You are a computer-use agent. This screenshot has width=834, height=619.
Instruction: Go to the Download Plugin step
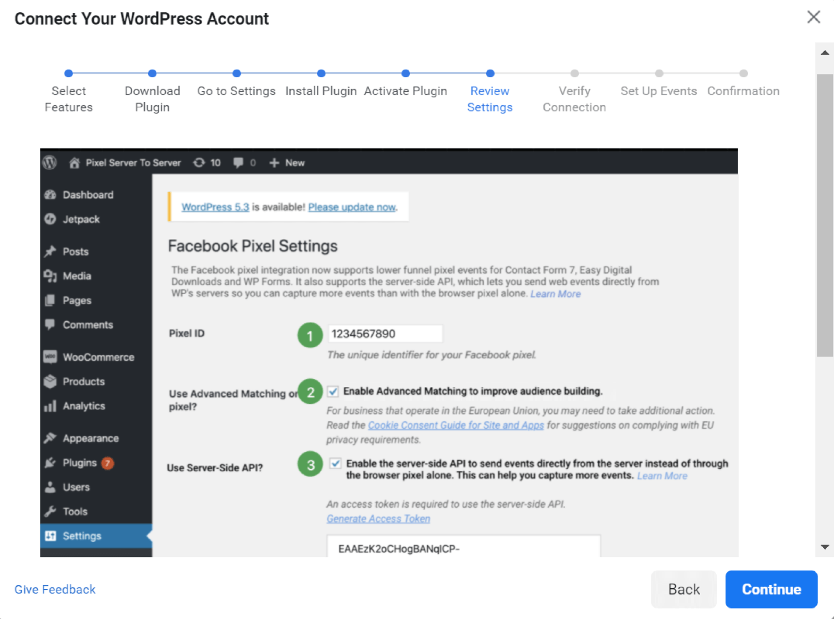(152, 98)
